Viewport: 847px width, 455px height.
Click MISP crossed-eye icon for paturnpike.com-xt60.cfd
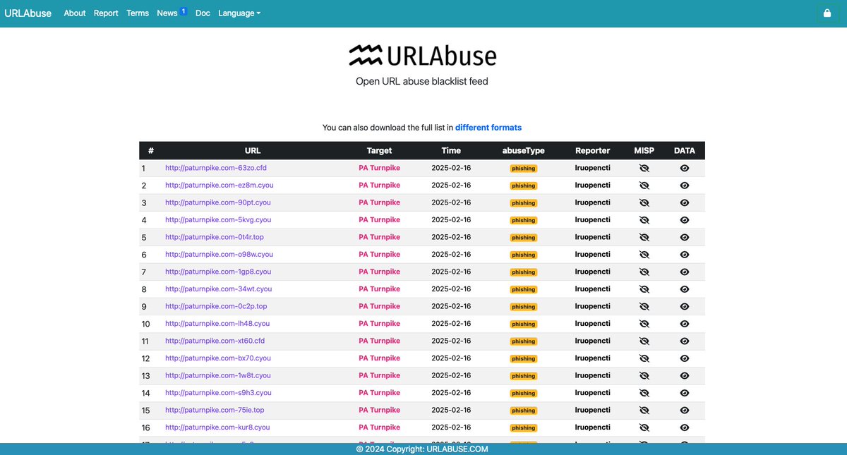tap(644, 341)
